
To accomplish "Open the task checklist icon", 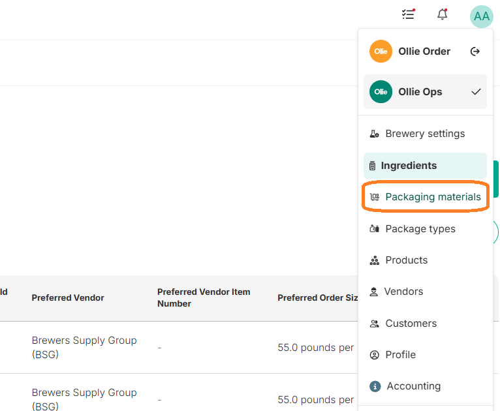I will [x=408, y=14].
